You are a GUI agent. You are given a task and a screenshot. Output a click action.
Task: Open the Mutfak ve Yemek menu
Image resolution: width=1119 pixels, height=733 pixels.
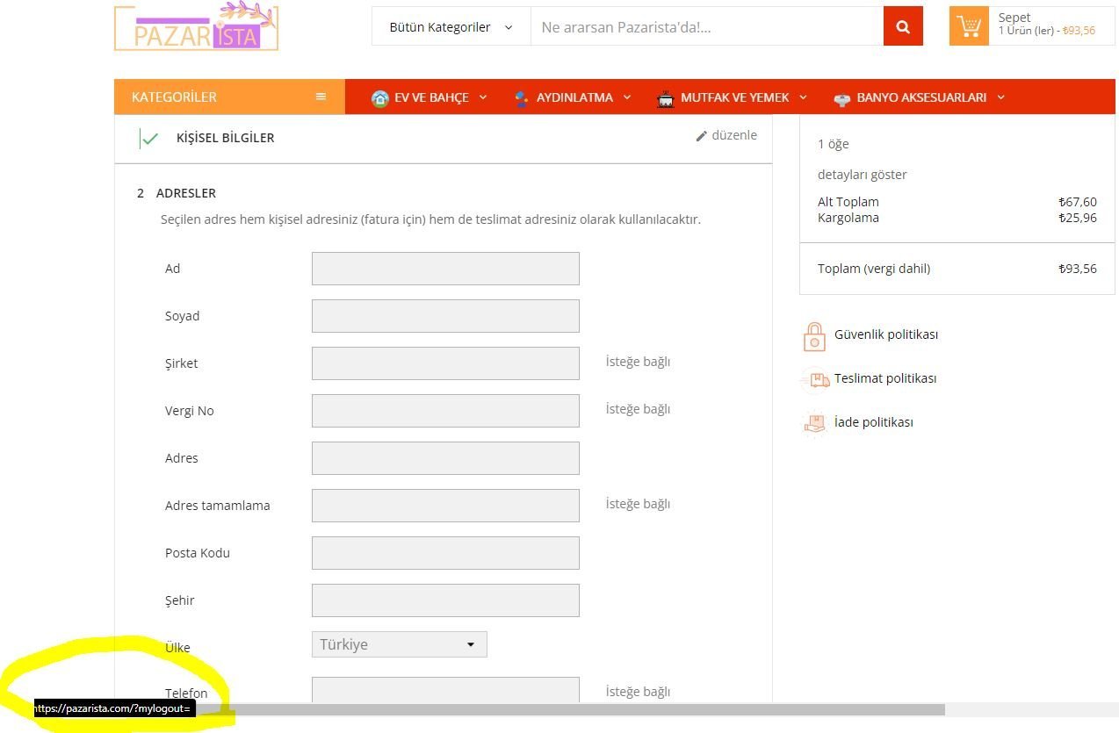pos(735,97)
